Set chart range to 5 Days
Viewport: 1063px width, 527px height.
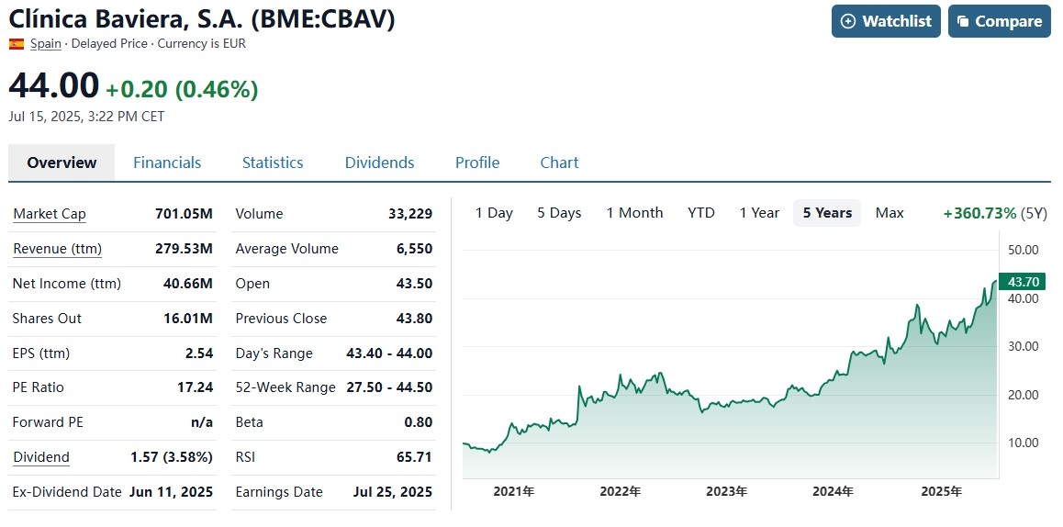pyautogui.click(x=559, y=213)
